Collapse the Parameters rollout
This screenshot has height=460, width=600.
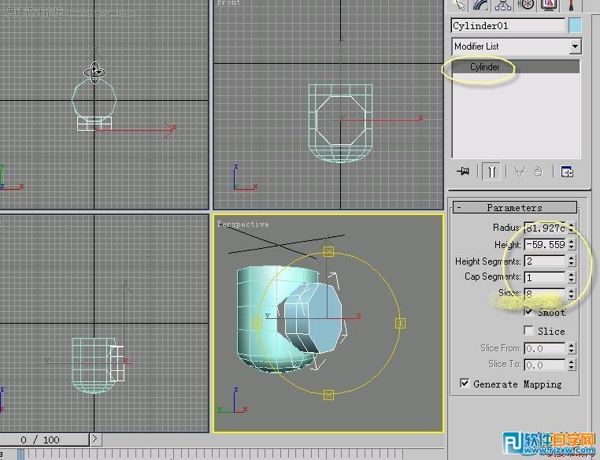click(515, 207)
